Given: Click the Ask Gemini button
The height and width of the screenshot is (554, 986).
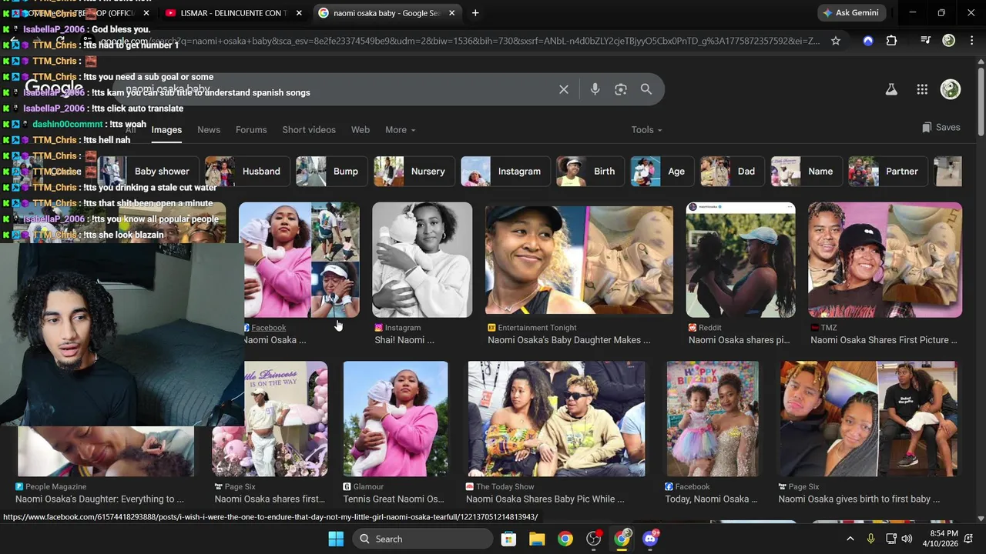Looking at the screenshot, I should [x=854, y=13].
